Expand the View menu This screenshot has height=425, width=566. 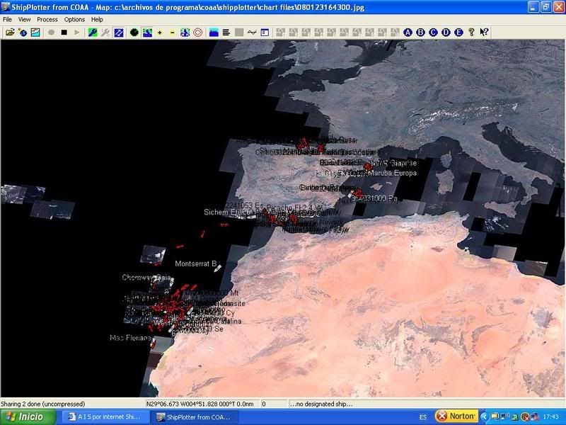click(x=25, y=19)
